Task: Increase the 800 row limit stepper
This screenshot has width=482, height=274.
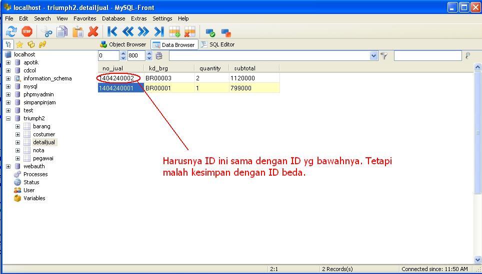Action: (149, 54)
